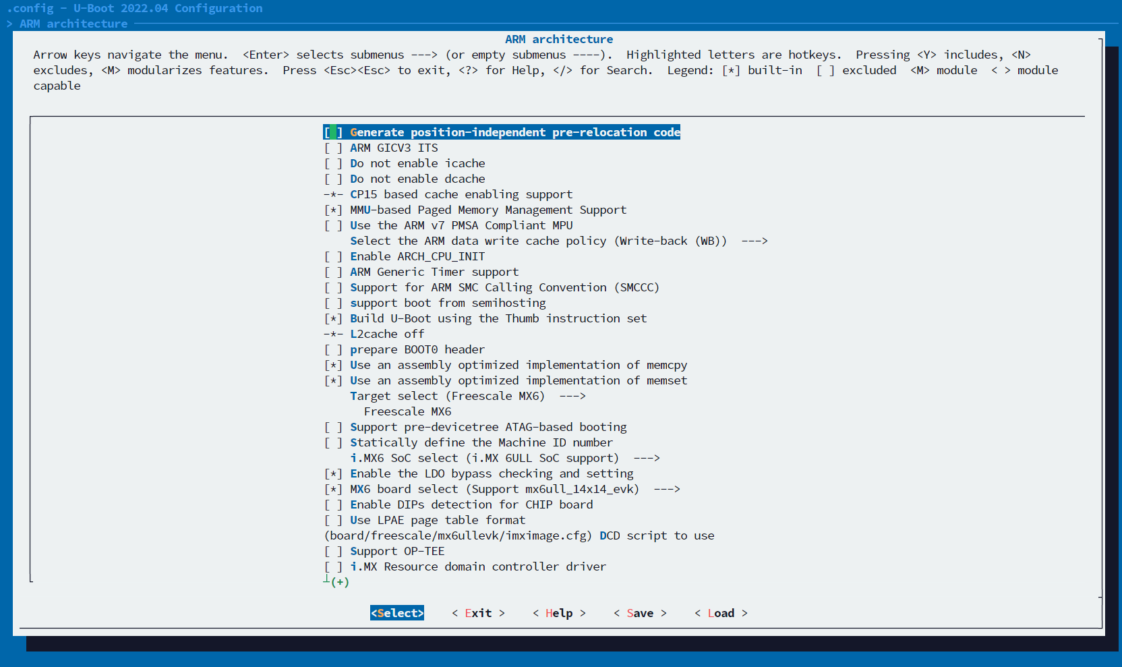This screenshot has height=667, width=1122.
Task: Toggle Do not enable dcache checkbox
Action: (x=405, y=179)
